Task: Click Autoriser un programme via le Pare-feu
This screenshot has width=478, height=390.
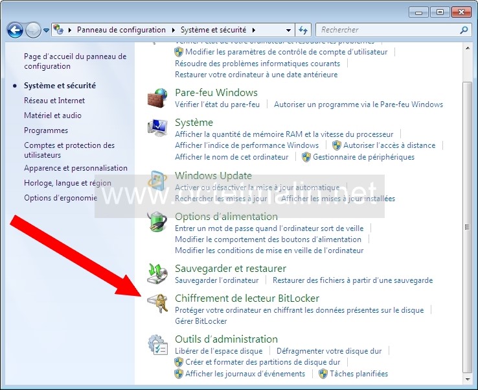Action: coord(358,104)
